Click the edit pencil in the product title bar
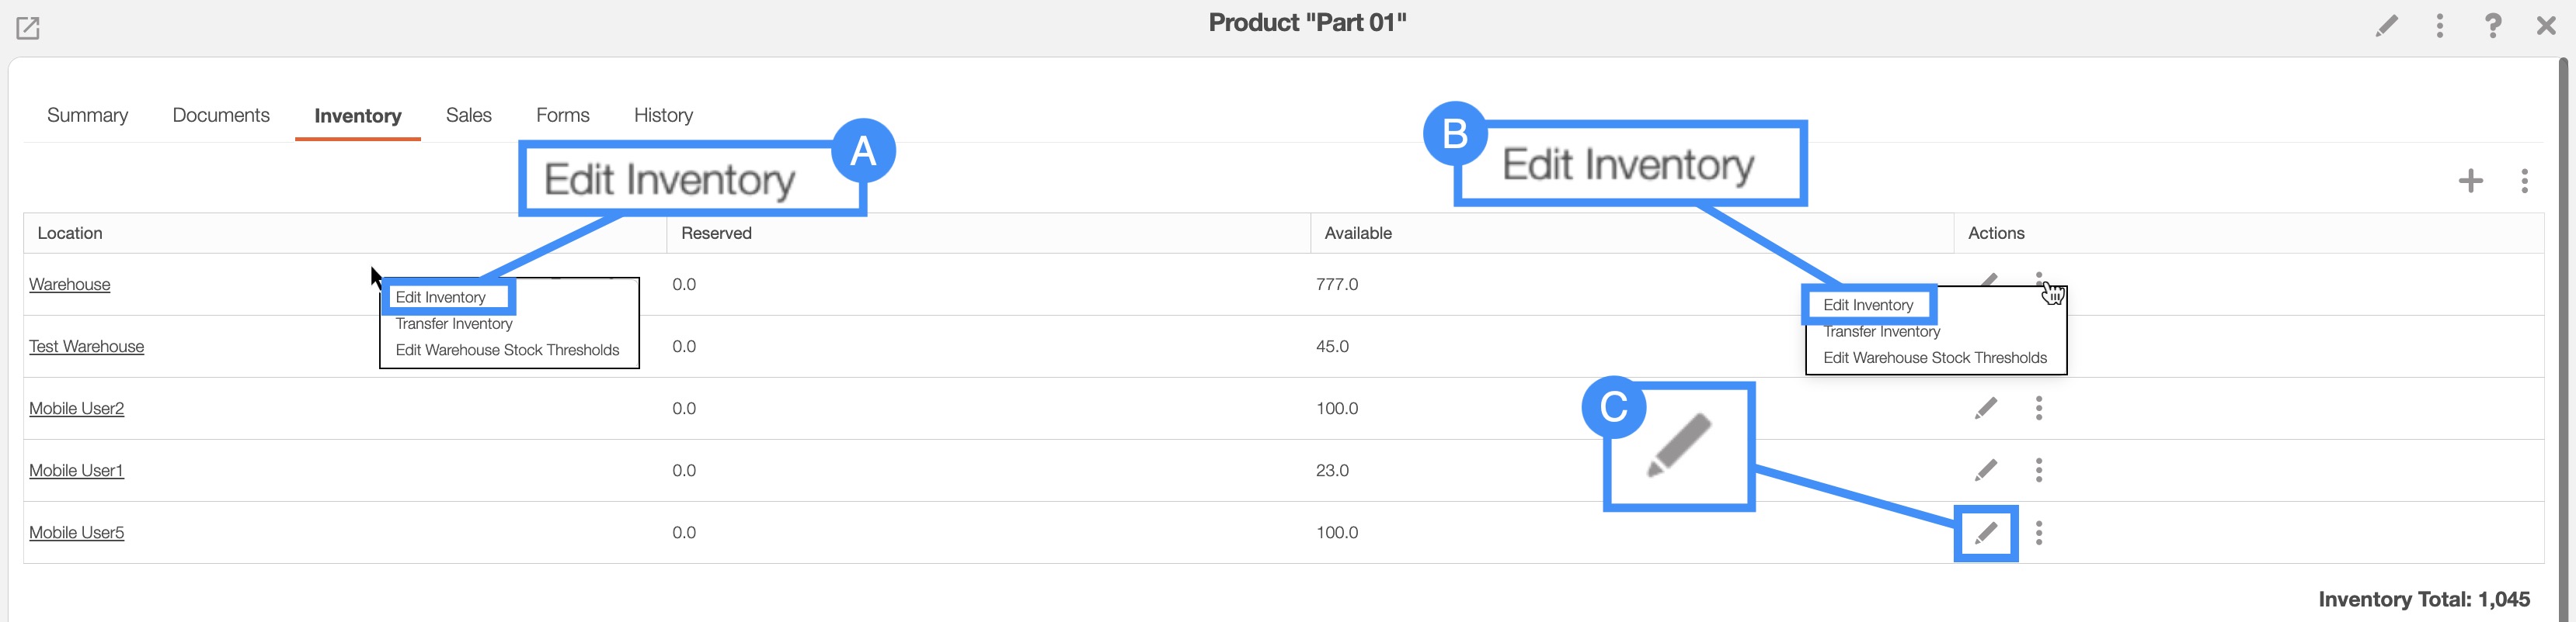 click(2386, 26)
